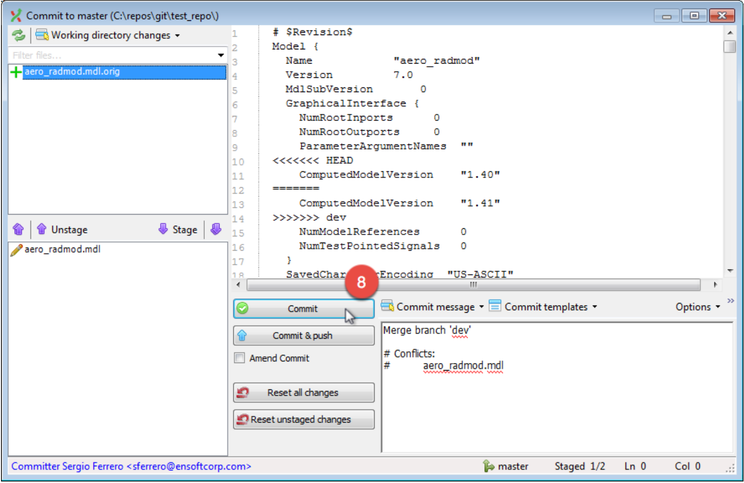Open the Commit message dropdown
Image resolution: width=744 pixels, height=483 pixels.
[x=432, y=307]
